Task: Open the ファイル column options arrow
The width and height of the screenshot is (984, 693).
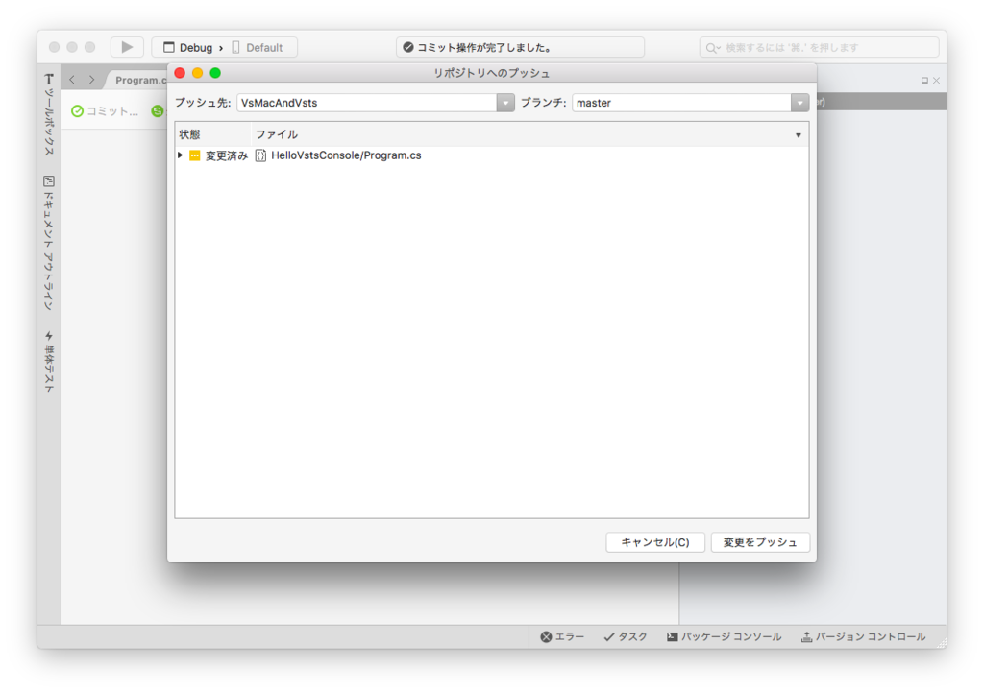Action: tap(799, 134)
